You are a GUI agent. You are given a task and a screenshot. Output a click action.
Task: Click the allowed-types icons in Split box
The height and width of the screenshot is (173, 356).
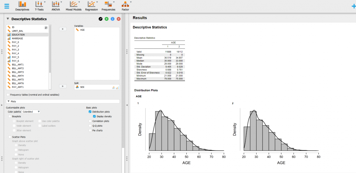tap(116, 88)
